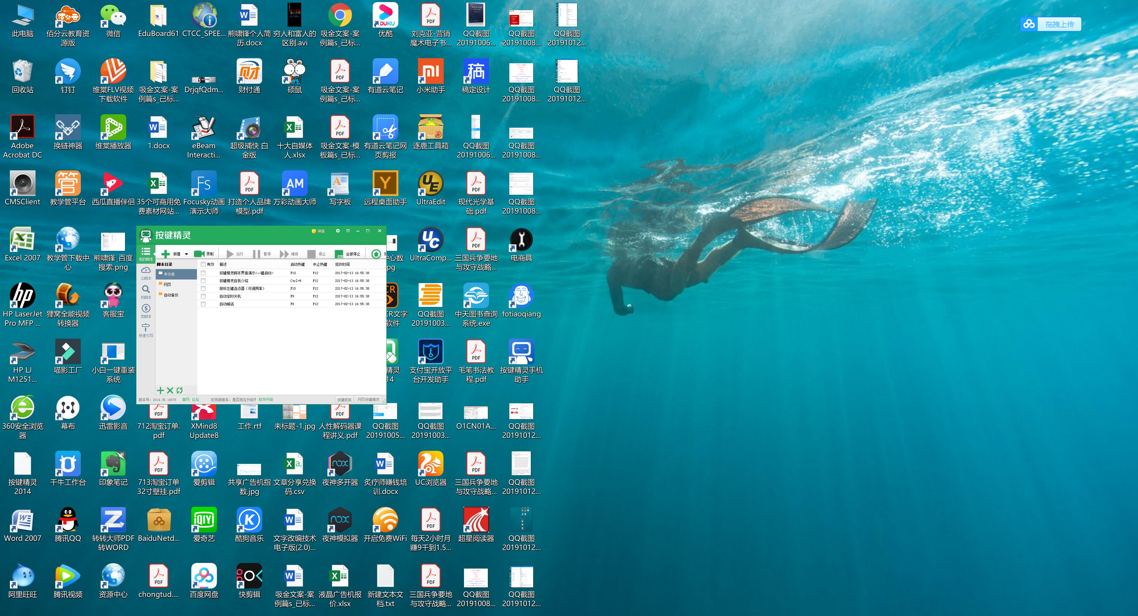Click the green refresh icon under script directory
The height and width of the screenshot is (616, 1138).
click(x=179, y=390)
